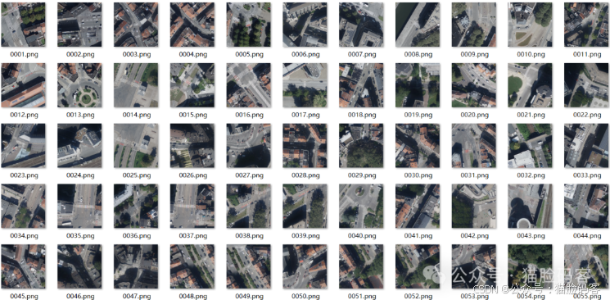Select the 0042.png thumbnail
The image size is (610, 300).
[x=474, y=206]
